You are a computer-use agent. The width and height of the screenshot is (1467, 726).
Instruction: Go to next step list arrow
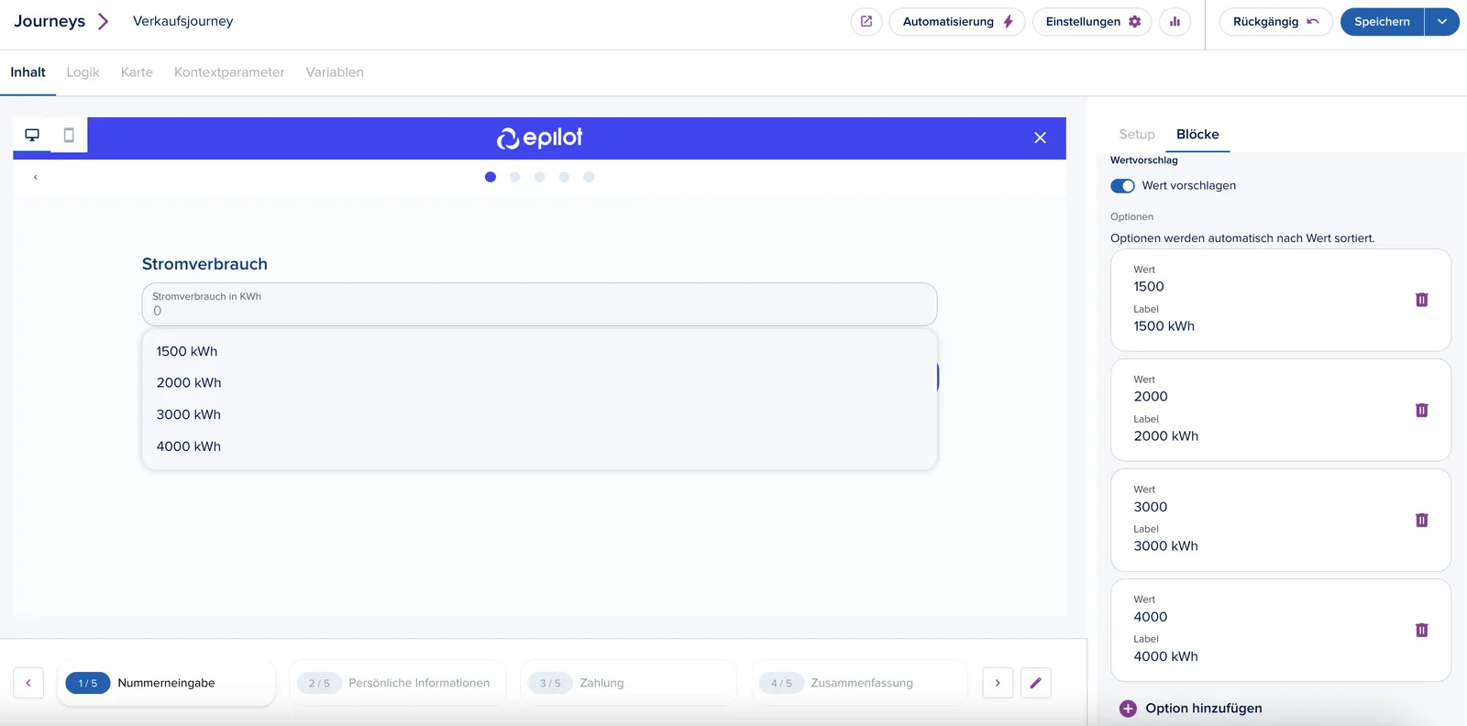998,683
